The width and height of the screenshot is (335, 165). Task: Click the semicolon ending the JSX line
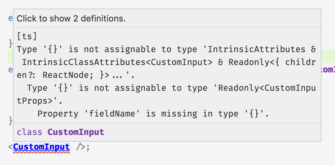[88, 147]
